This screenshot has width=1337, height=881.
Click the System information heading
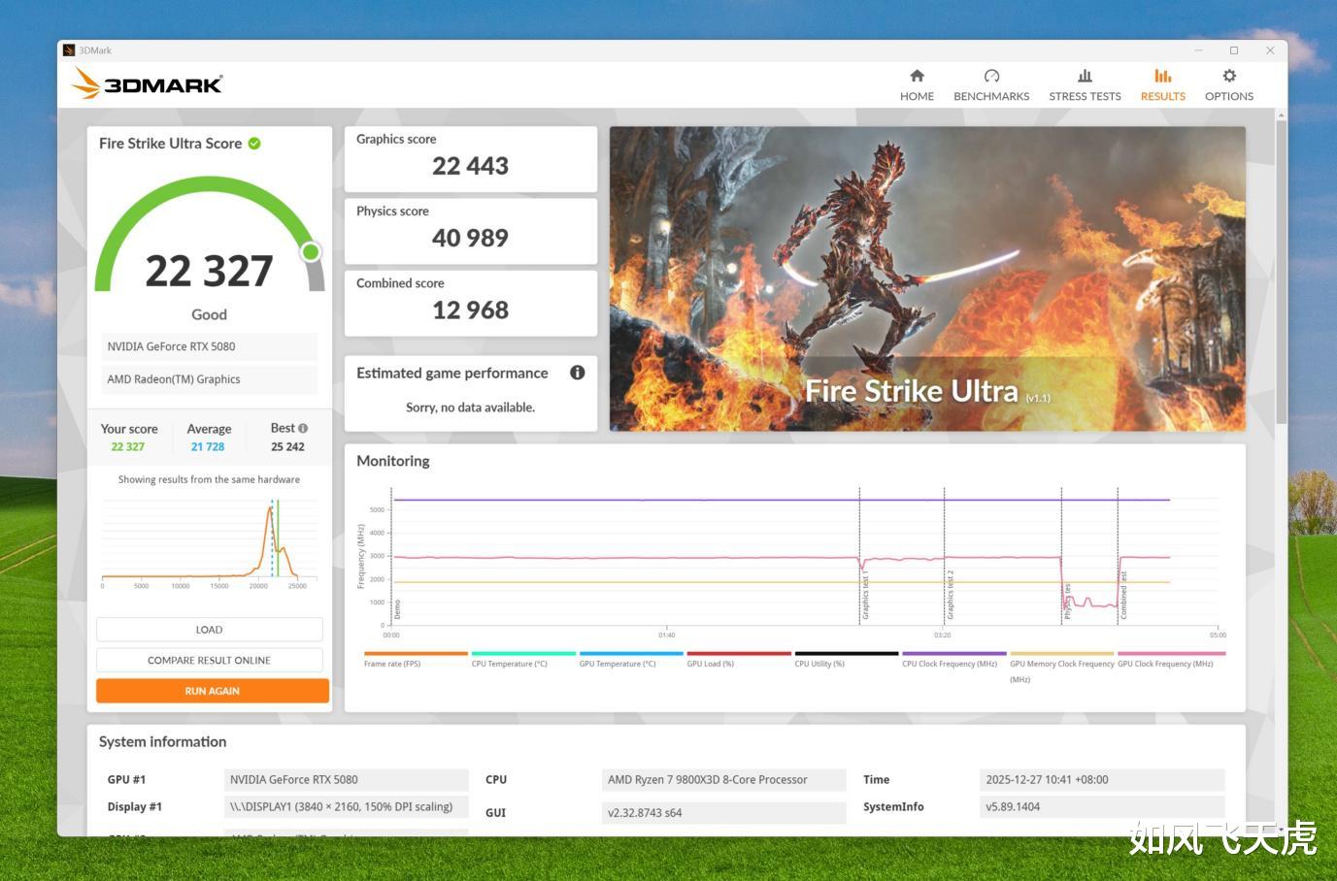click(163, 742)
